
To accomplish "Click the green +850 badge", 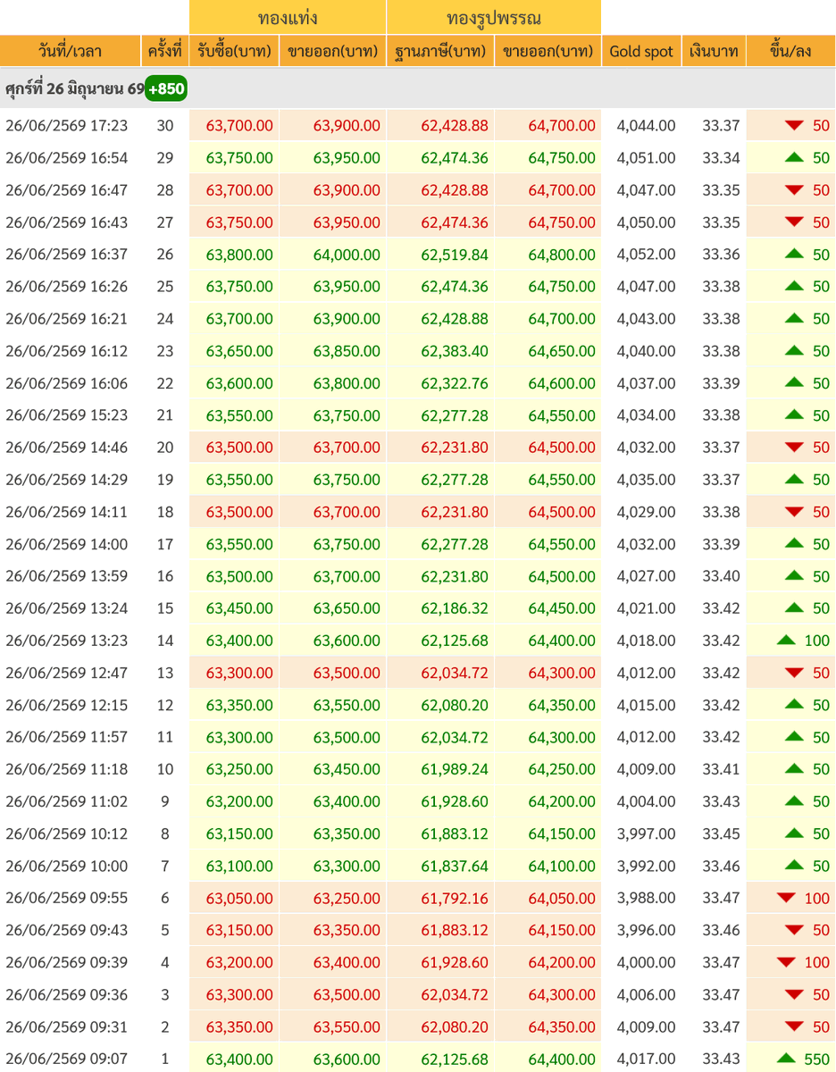I will coord(165,90).
